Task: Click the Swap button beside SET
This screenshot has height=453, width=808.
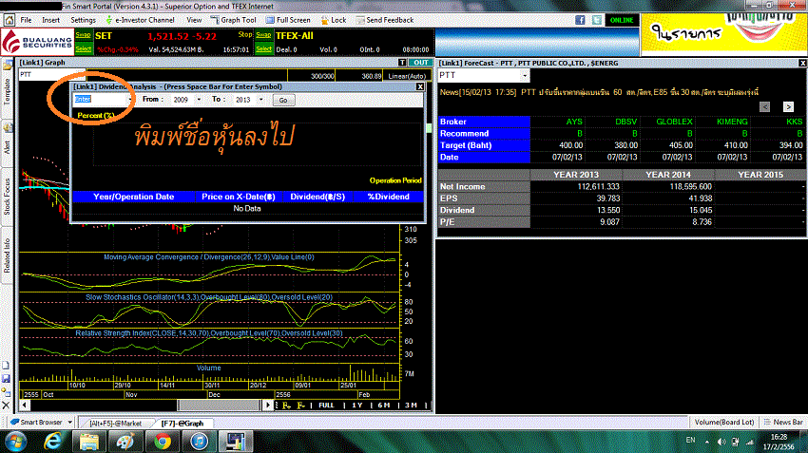Action: 83,35
